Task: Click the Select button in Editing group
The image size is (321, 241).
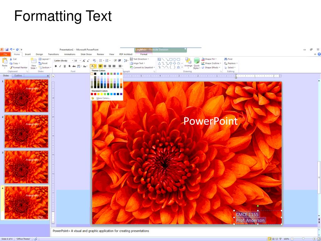Action: (x=230, y=67)
